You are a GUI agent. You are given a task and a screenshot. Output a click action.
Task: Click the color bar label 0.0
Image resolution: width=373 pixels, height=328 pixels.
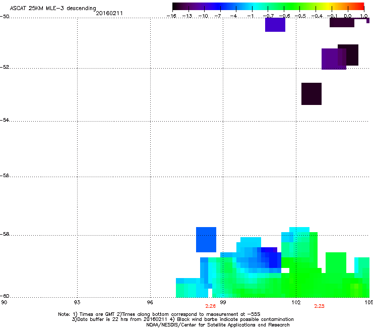pos(348,16)
